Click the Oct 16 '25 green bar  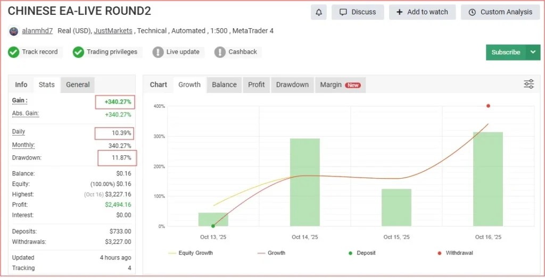[488, 179]
